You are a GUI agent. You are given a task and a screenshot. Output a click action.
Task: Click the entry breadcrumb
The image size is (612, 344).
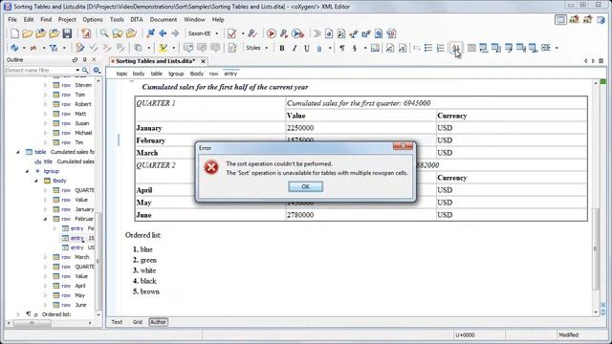(230, 74)
